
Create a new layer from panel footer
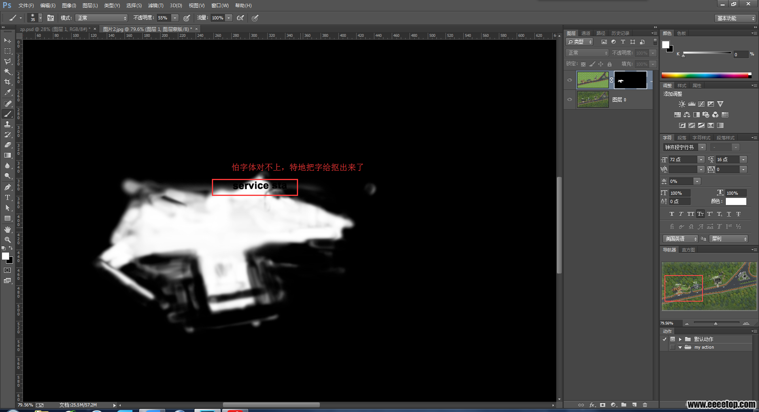tap(634, 404)
